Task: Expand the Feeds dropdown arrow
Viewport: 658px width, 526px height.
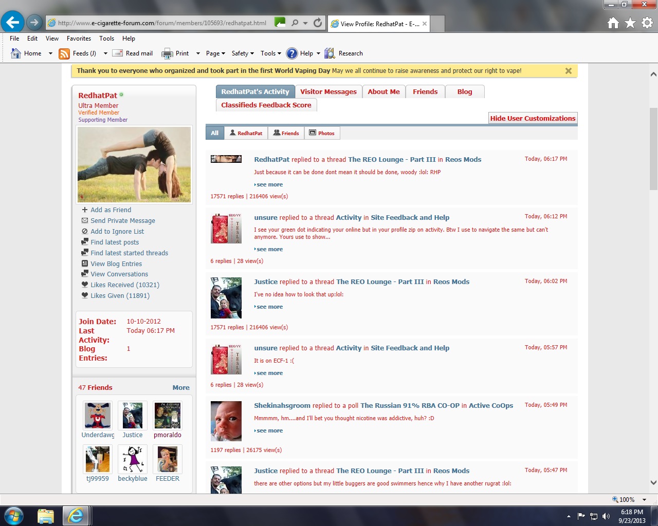Action: 105,53
